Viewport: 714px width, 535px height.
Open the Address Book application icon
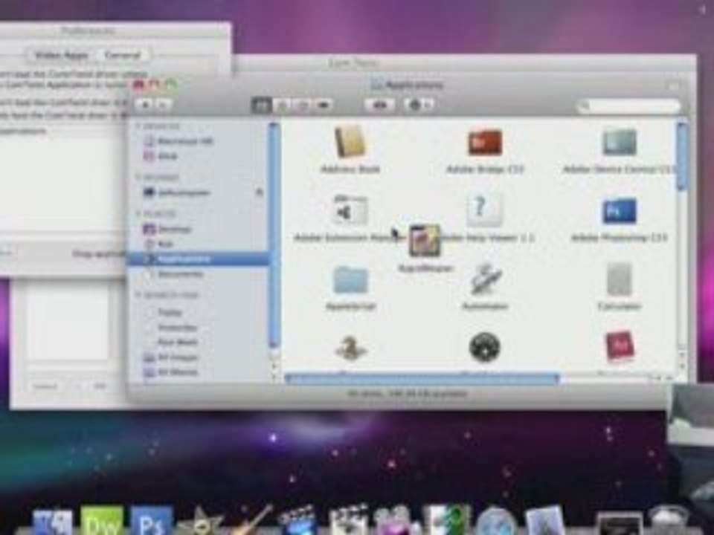350,142
